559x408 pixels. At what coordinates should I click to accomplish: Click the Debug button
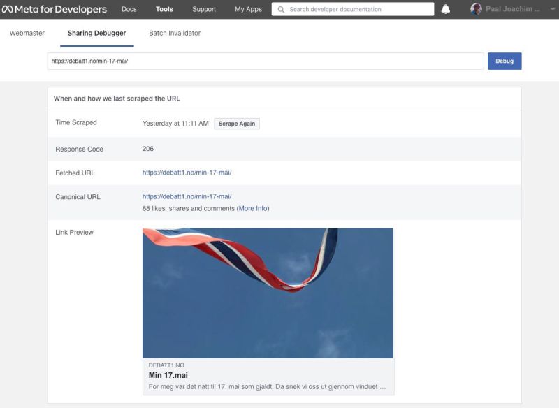(x=504, y=61)
